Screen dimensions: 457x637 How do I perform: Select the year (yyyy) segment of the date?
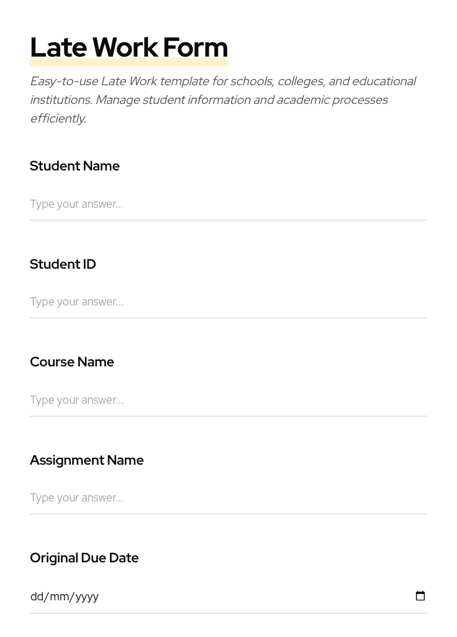[87, 597]
